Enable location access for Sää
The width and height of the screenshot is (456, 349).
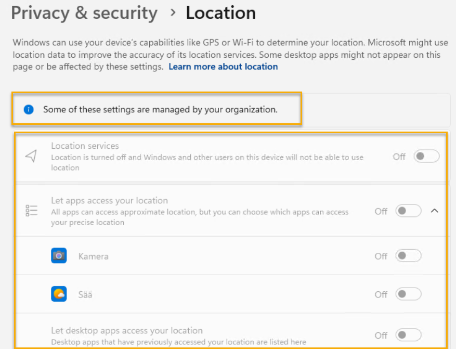408,294
